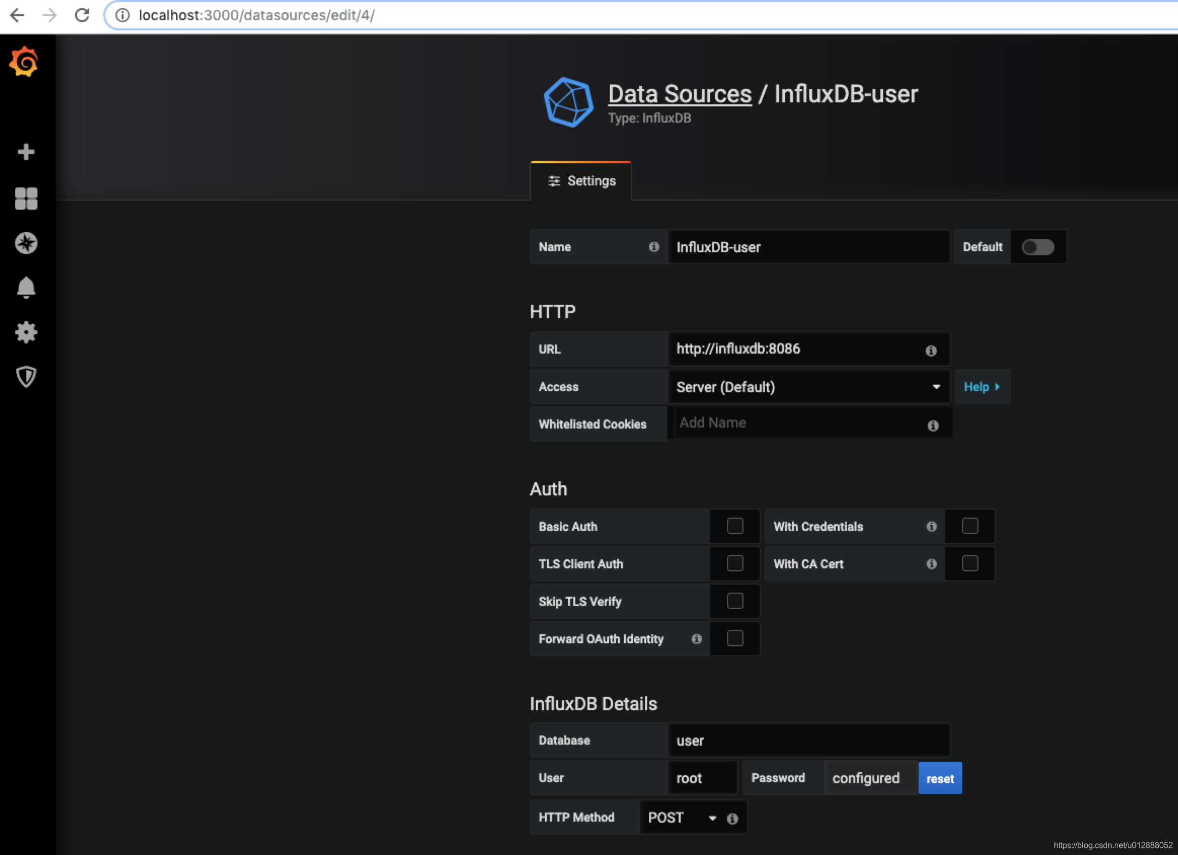This screenshot has width=1178, height=855.
Task: Reset the configured password
Action: (x=940, y=778)
